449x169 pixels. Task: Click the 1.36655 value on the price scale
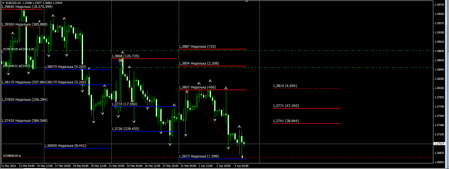439,162
